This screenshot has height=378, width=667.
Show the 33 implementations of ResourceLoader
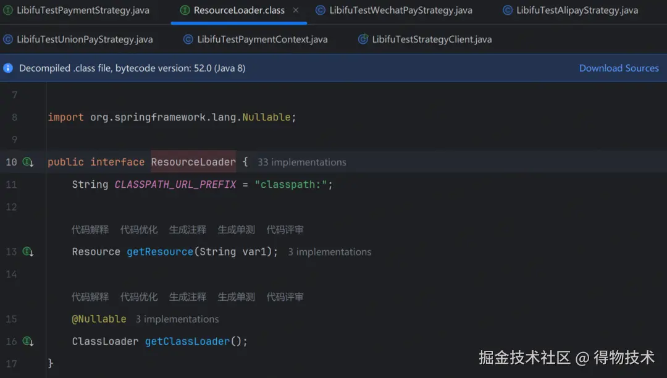tap(301, 162)
